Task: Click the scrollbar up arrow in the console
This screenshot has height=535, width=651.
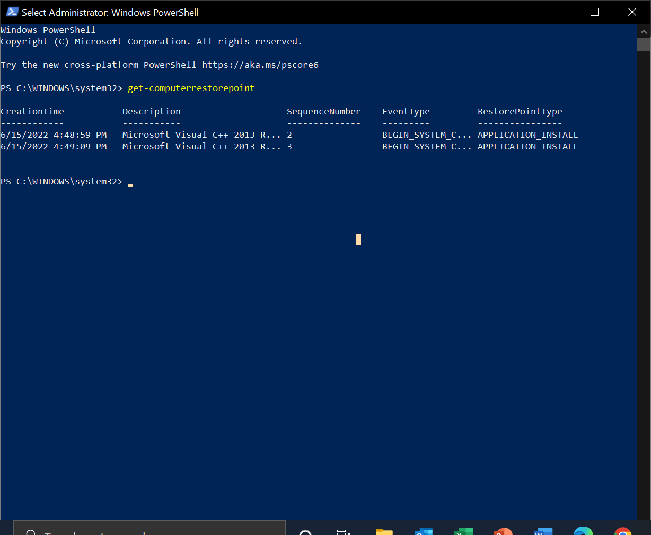Action: (x=644, y=30)
